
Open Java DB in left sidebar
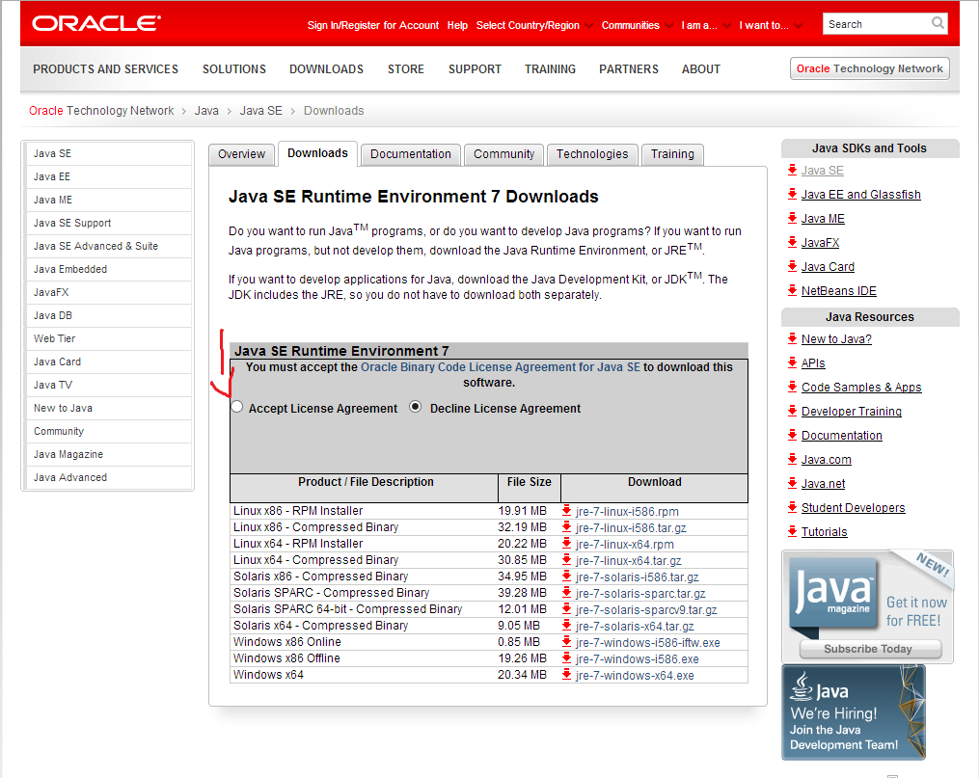tap(107, 315)
